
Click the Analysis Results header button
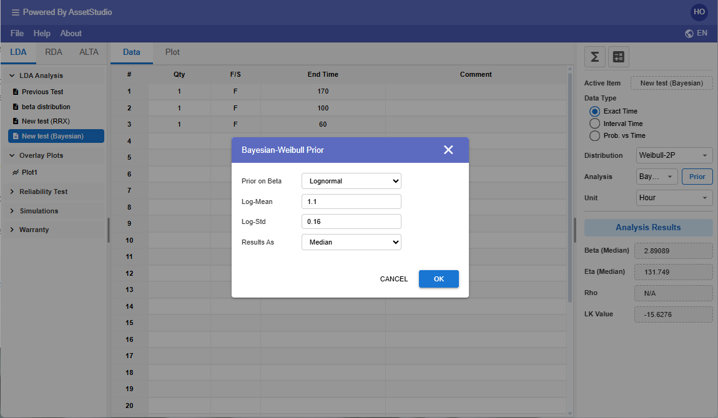pyautogui.click(x=649, y=228)
